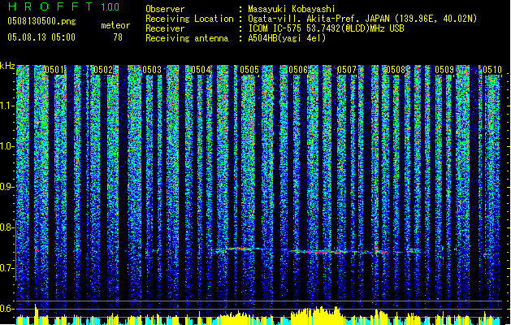The width and height of the screenshot is (511, 325).
Task: Click the 0503 time marker
Action: click(x=152, y=71)
